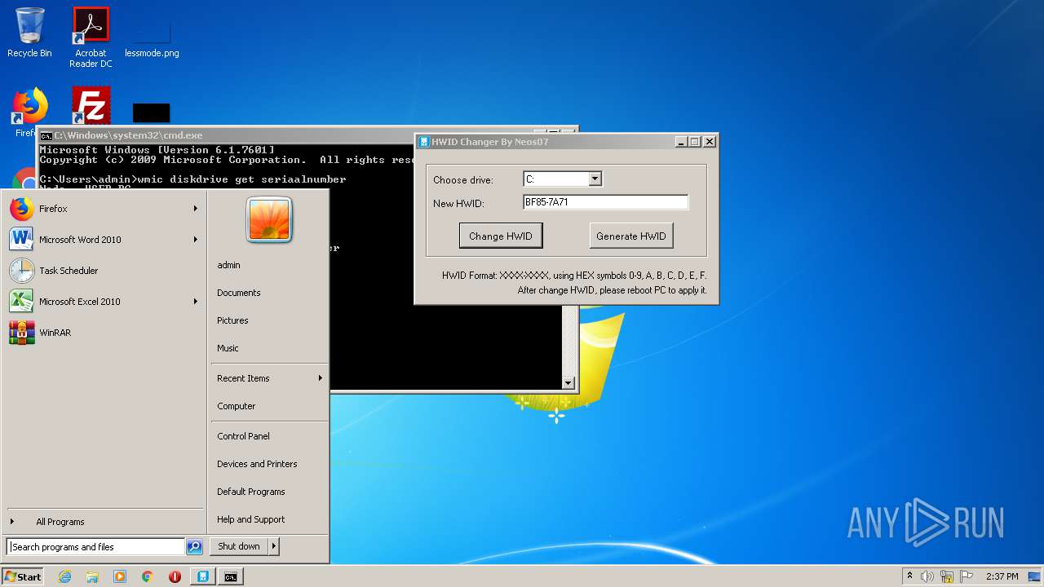This screenshot has height=587, width=1044.
Task: Open Recycle Bin desktop icon
Action: click(30, 33)
